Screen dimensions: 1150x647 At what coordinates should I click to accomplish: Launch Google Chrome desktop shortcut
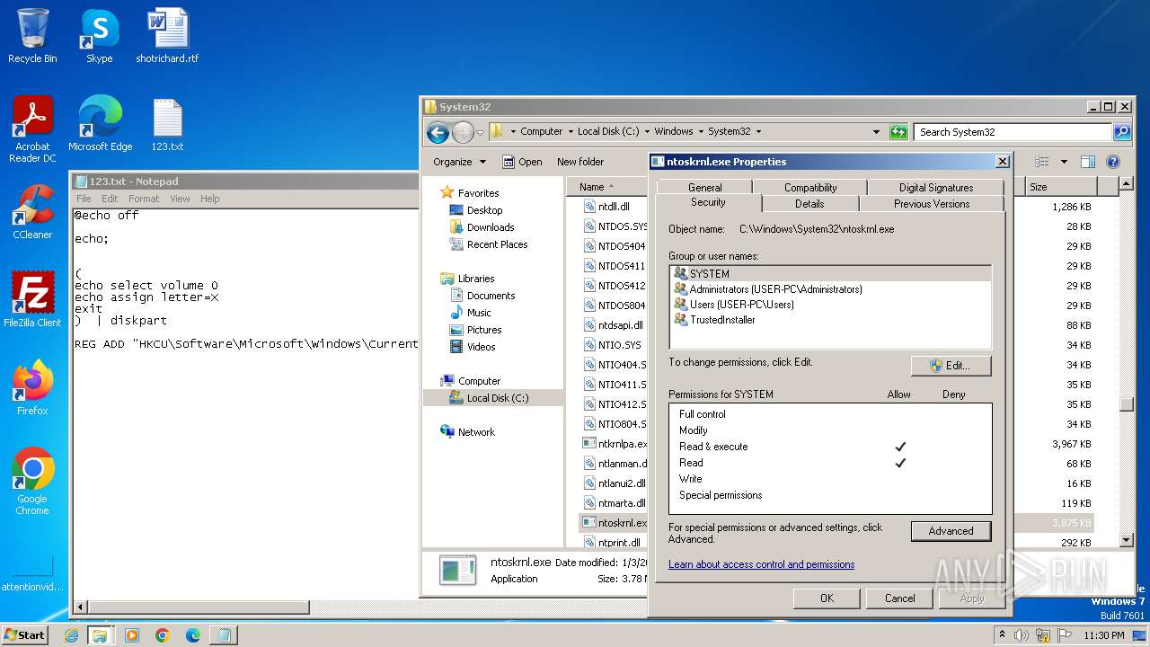click(32, 482)
